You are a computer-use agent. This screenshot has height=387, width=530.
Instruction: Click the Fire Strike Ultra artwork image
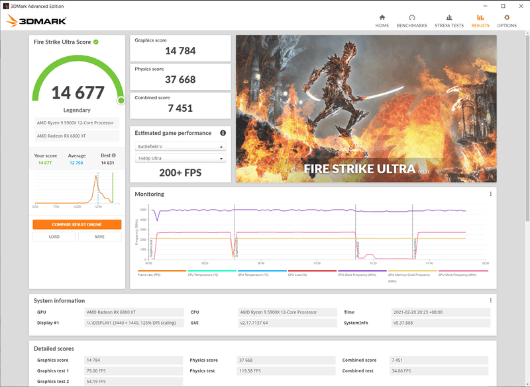[366, 108]
